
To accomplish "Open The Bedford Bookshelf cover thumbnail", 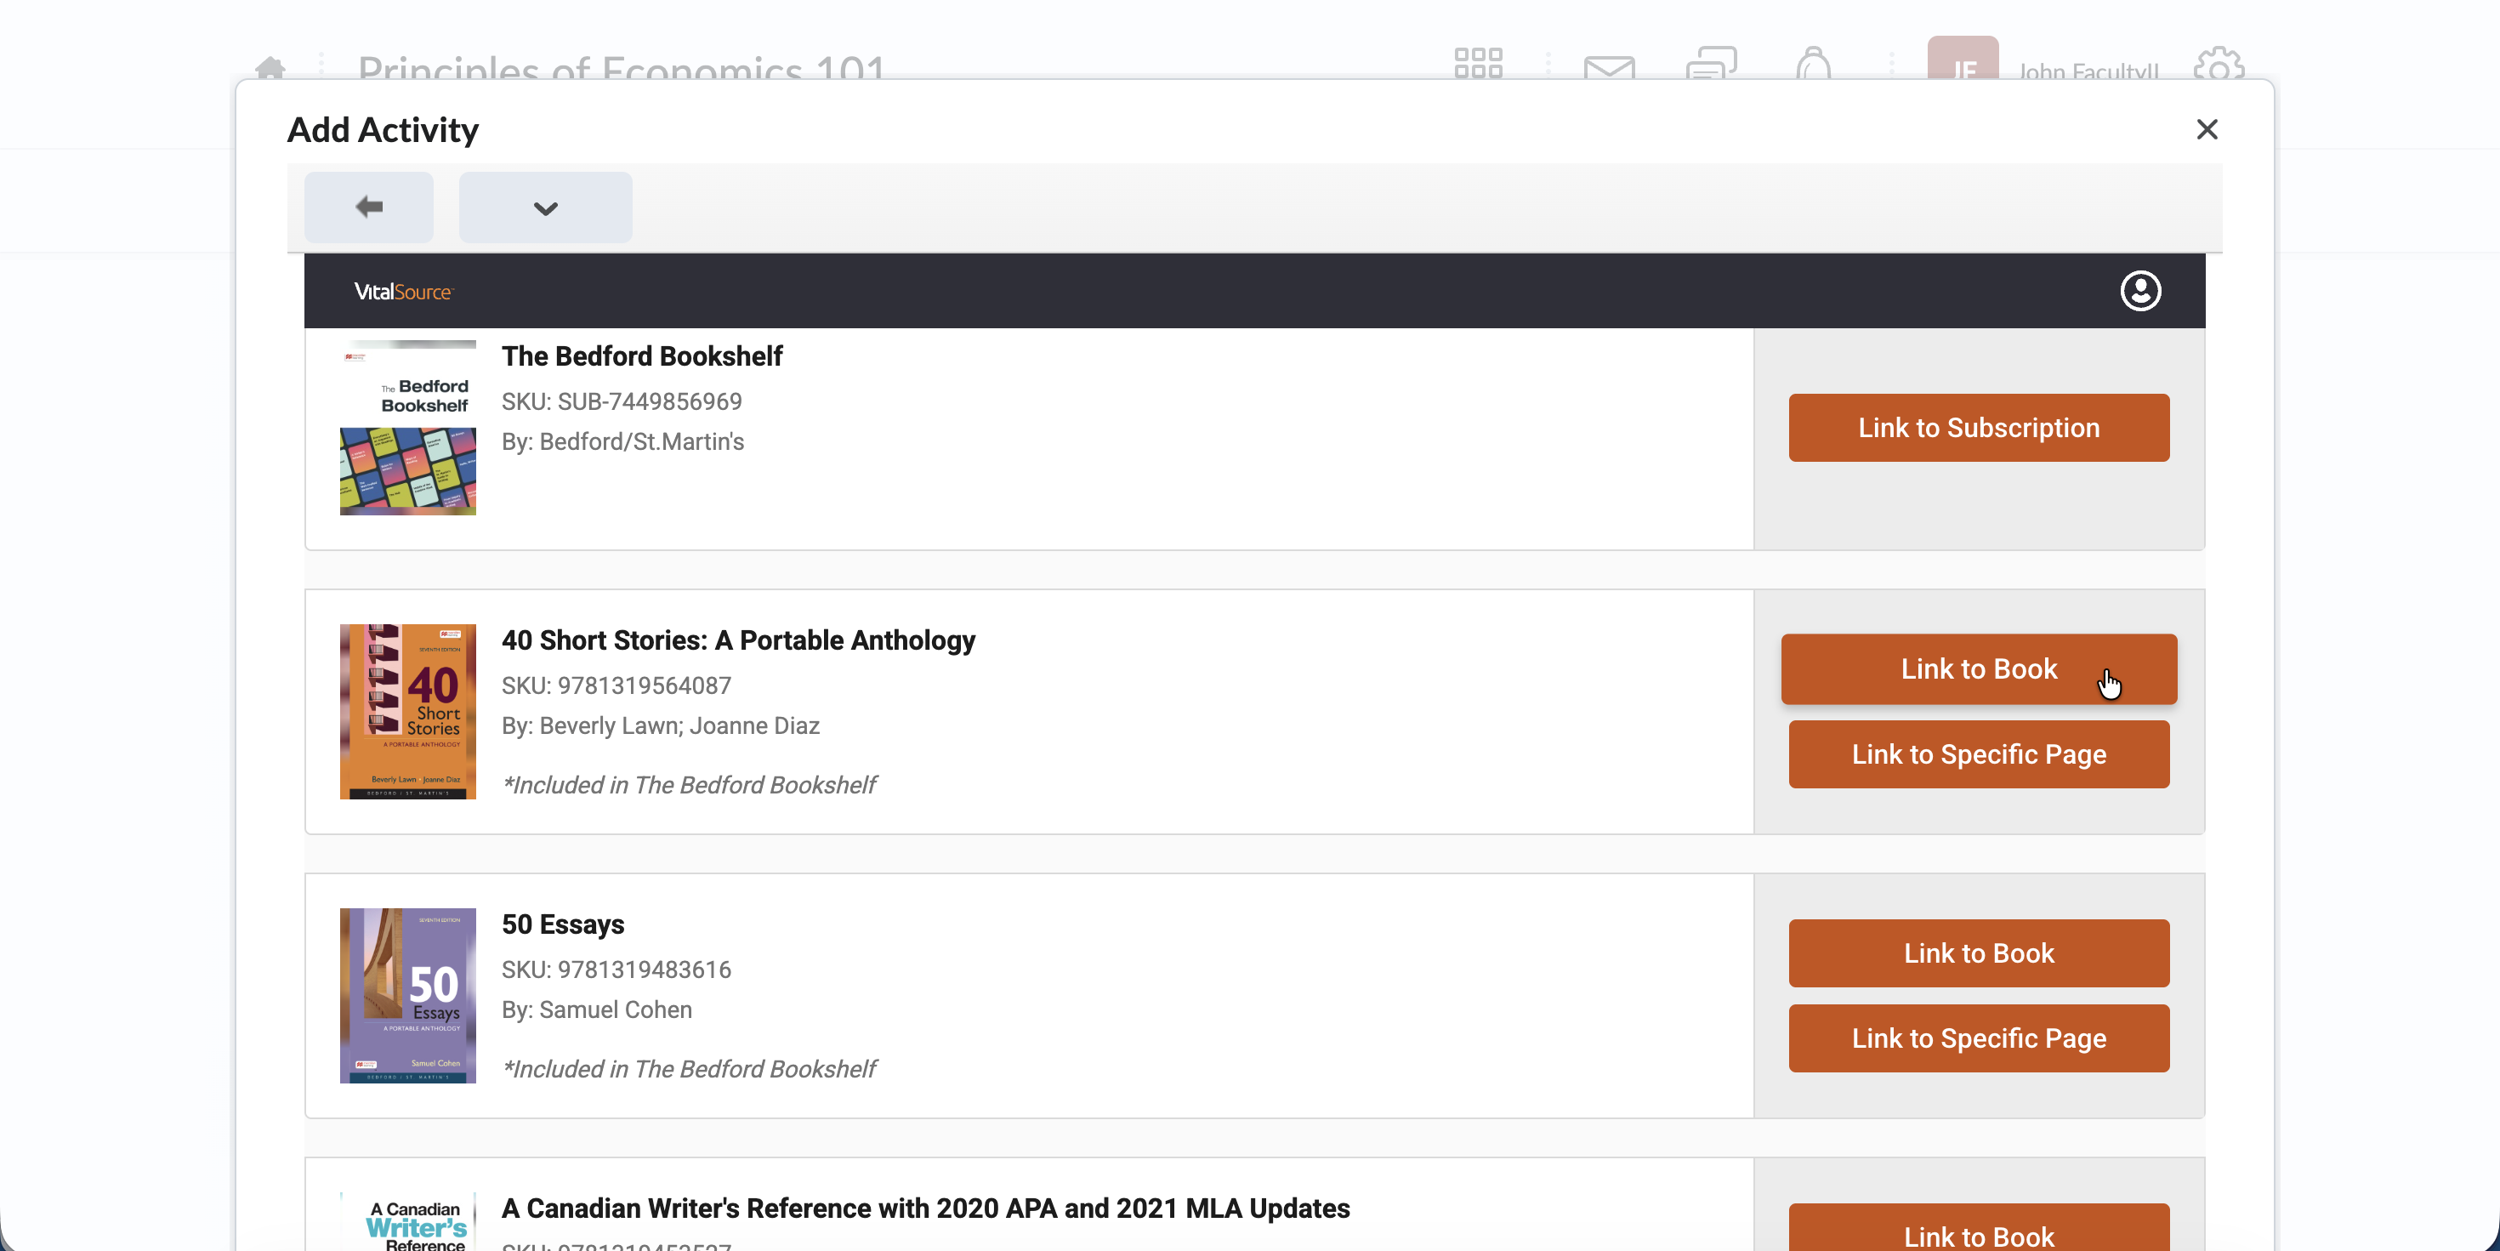I will point(407,427).
